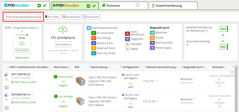Edit Bestücker supplier for GPC1206106-25 row
The image size is (239, 112).
194,79
